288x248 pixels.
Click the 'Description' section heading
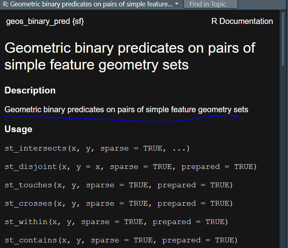[x=30, y=90]
